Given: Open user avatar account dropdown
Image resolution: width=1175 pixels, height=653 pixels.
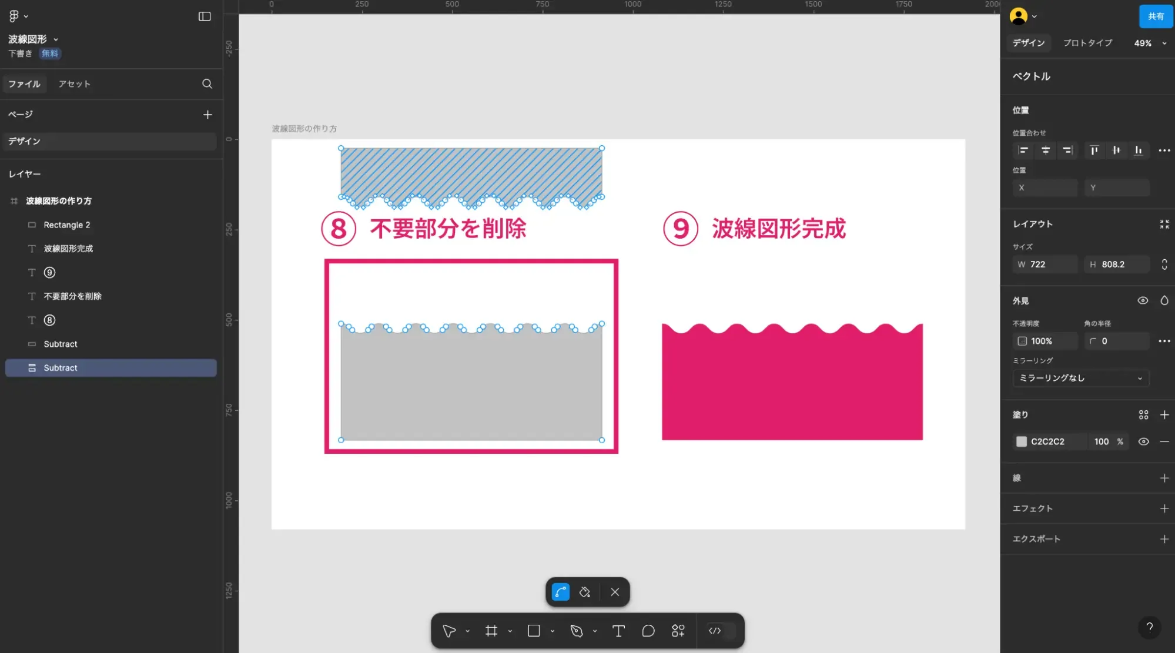Looking at the screenshot, I should (x=1023, y=16).
